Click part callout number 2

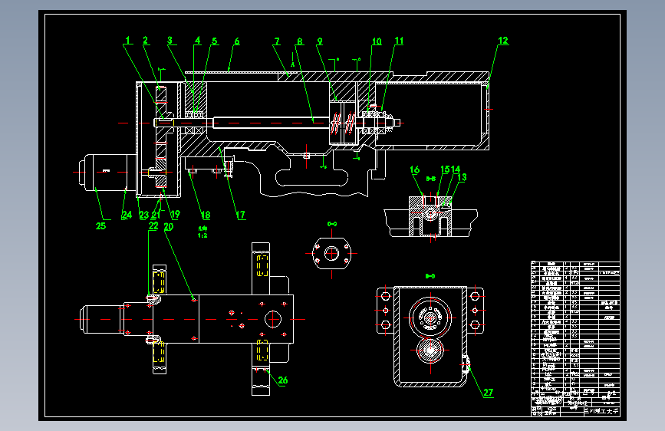pos(146,41)
